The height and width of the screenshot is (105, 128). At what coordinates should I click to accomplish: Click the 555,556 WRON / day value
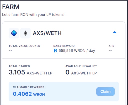click(77, 51)
